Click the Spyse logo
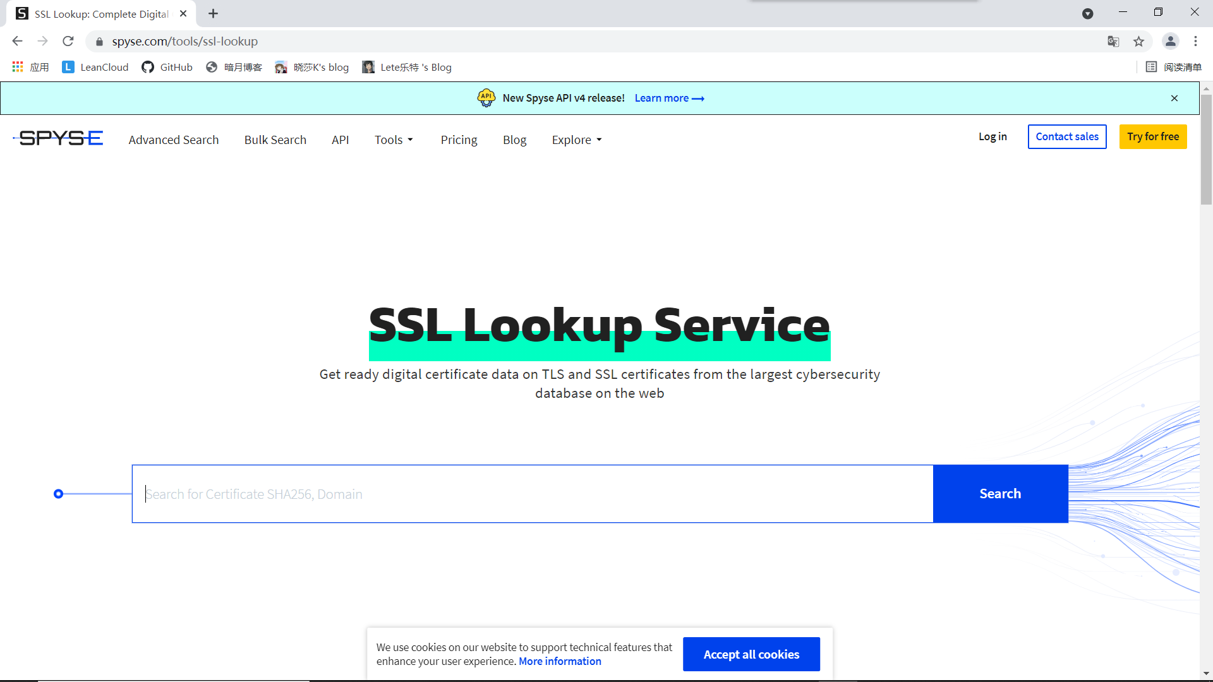The height and width of the screenshot is (682, 1213). pyautogui.click(x=58, y=138)
